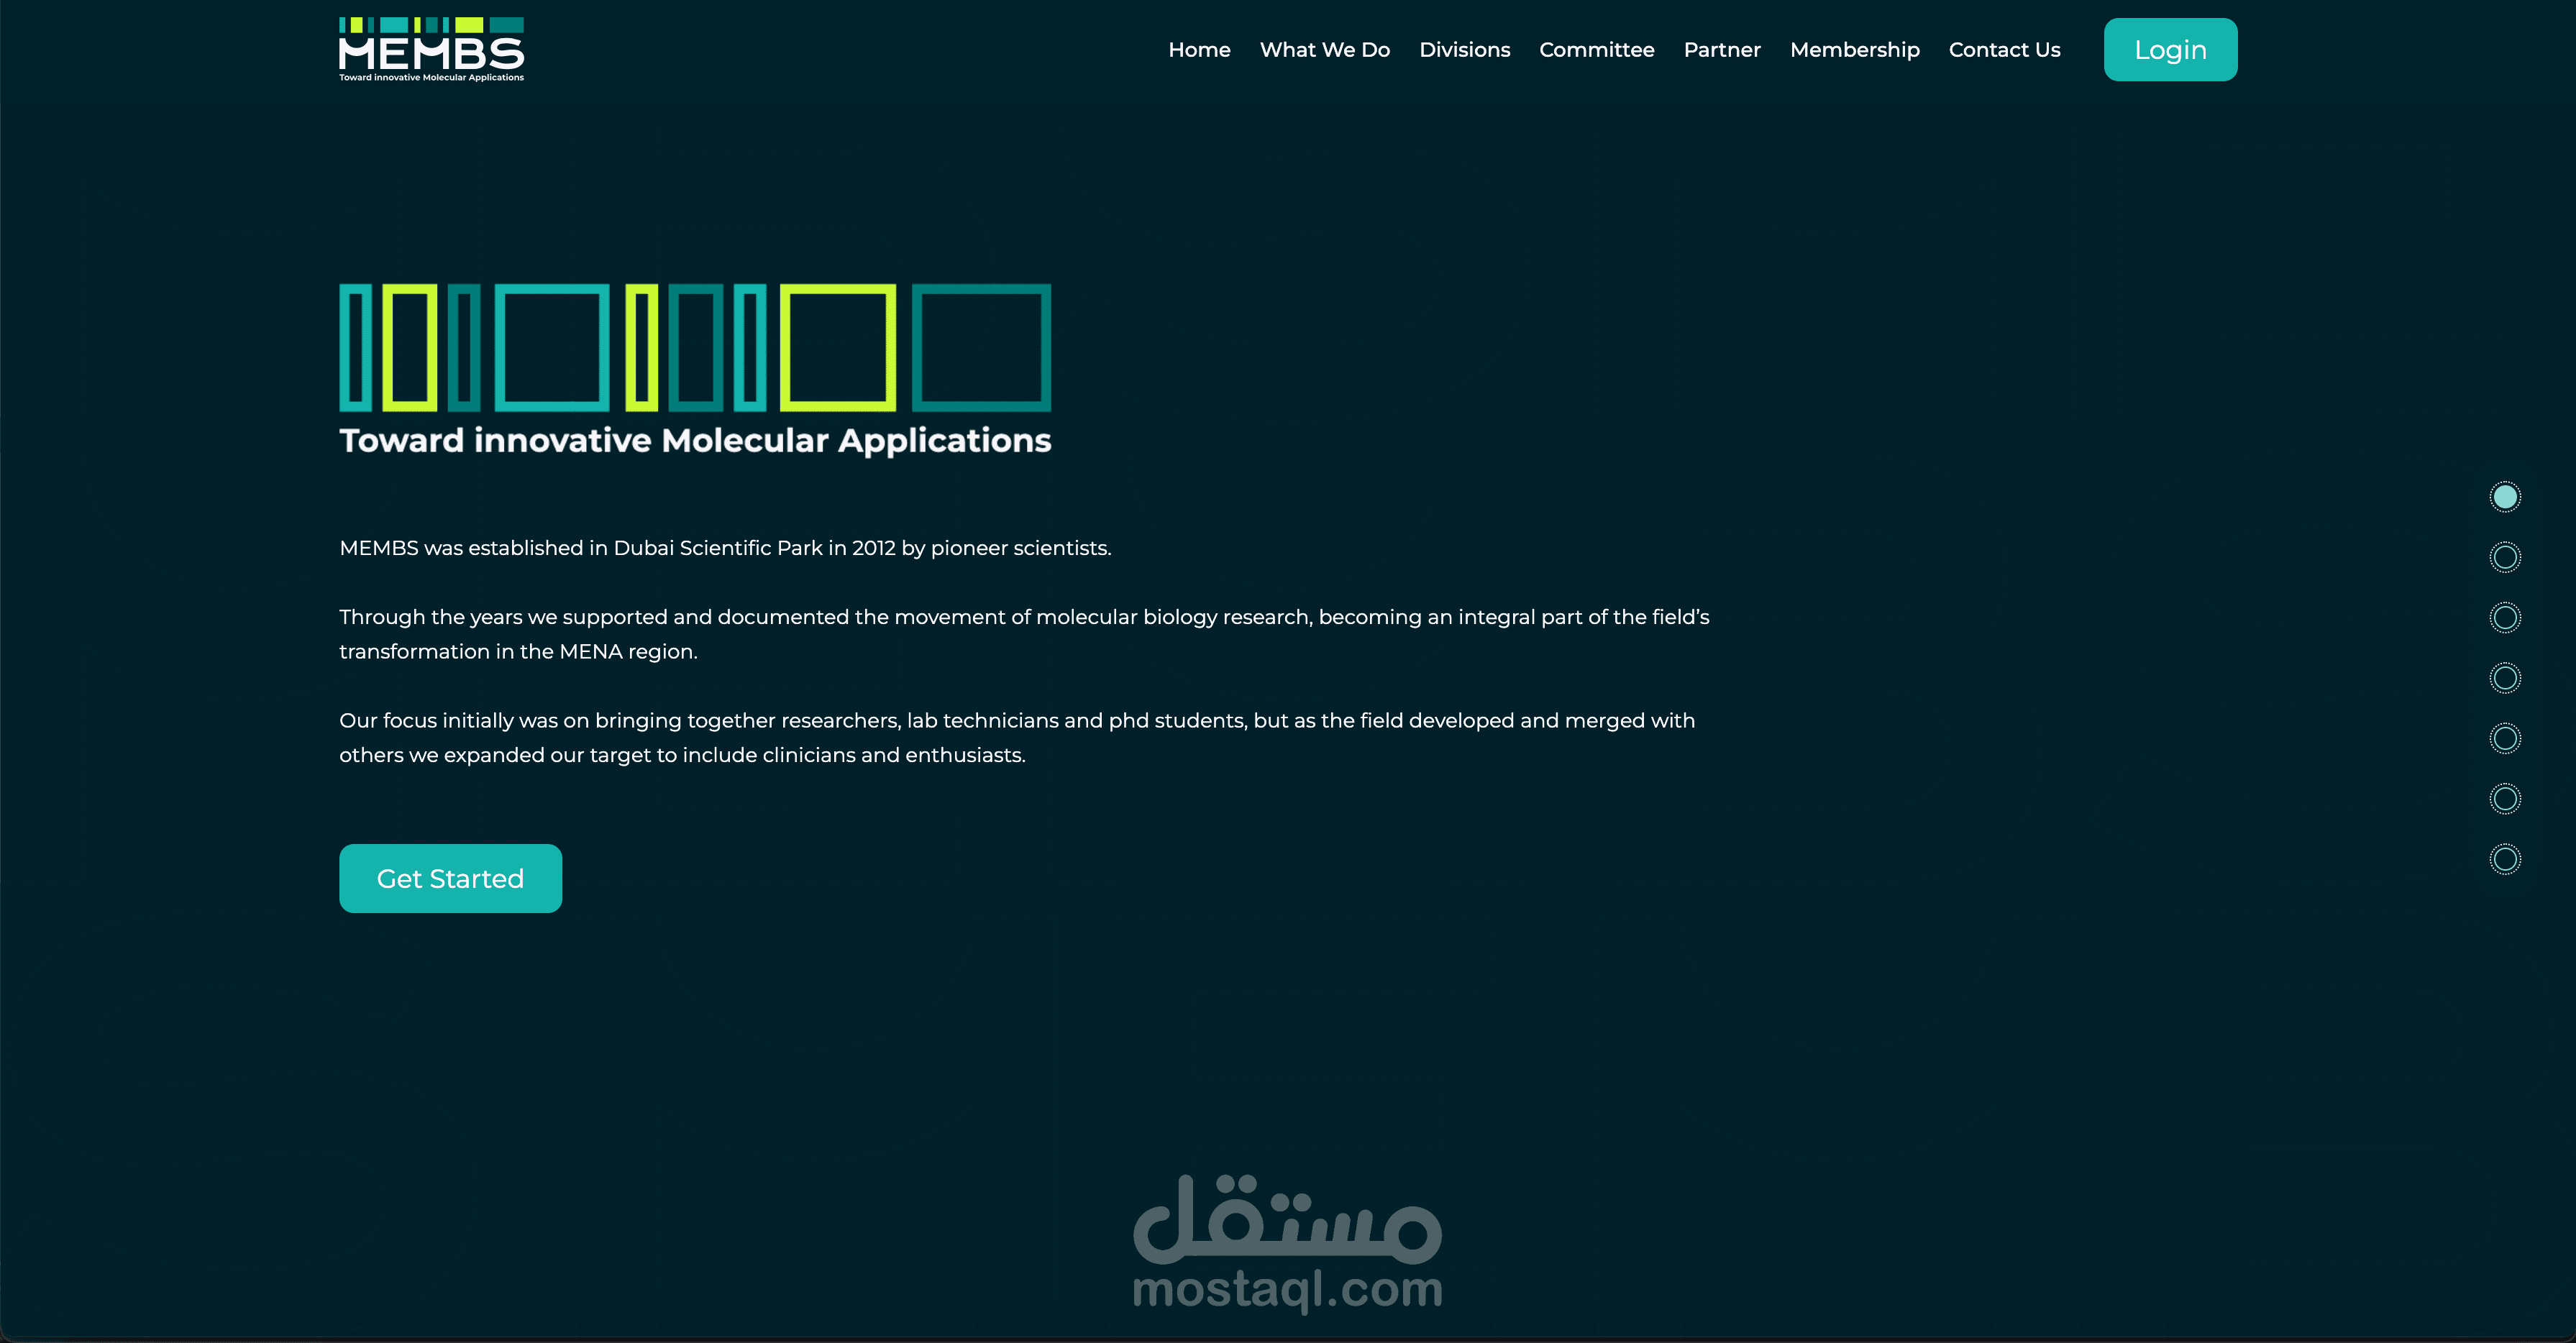Image resolution: width=2576 pixels, height=1343 pixels.
Task: Jump to the third section dot
Action: (2505, 617)
